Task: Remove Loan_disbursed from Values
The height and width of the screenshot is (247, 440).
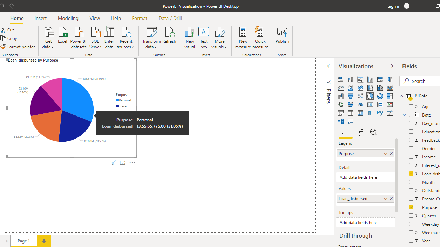Action: coord(391,199)
